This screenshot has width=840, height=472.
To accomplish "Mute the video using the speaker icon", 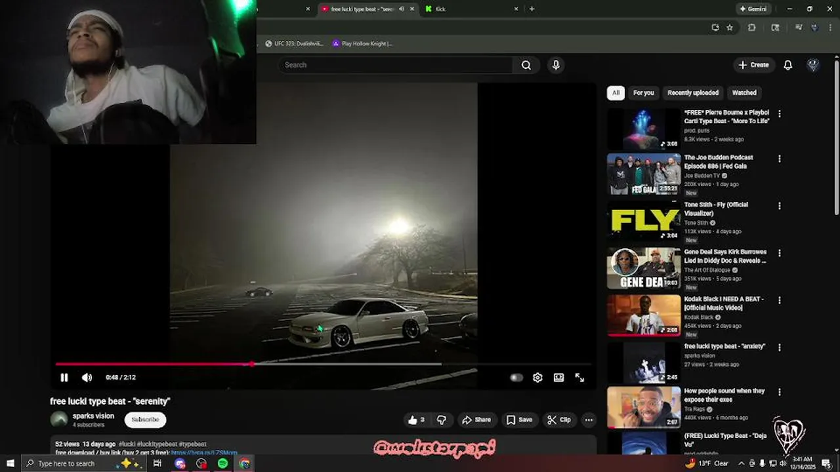I will click(x=87, y=378).
